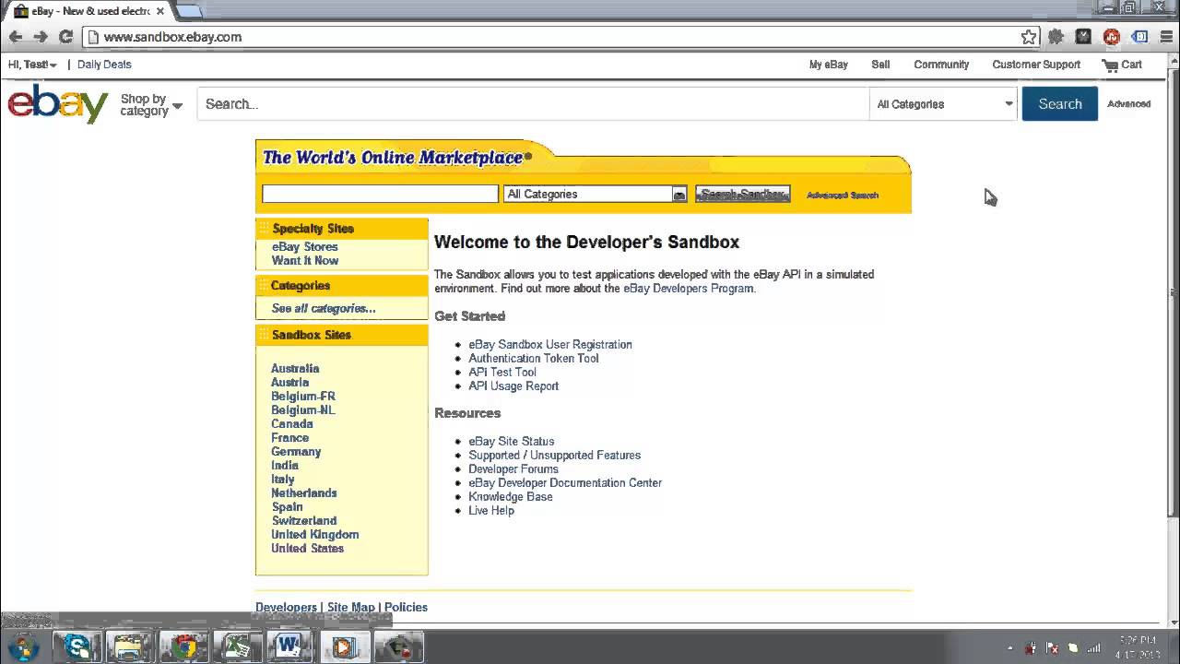
Task: Open the Want It Now link
Action: point(305,261)
